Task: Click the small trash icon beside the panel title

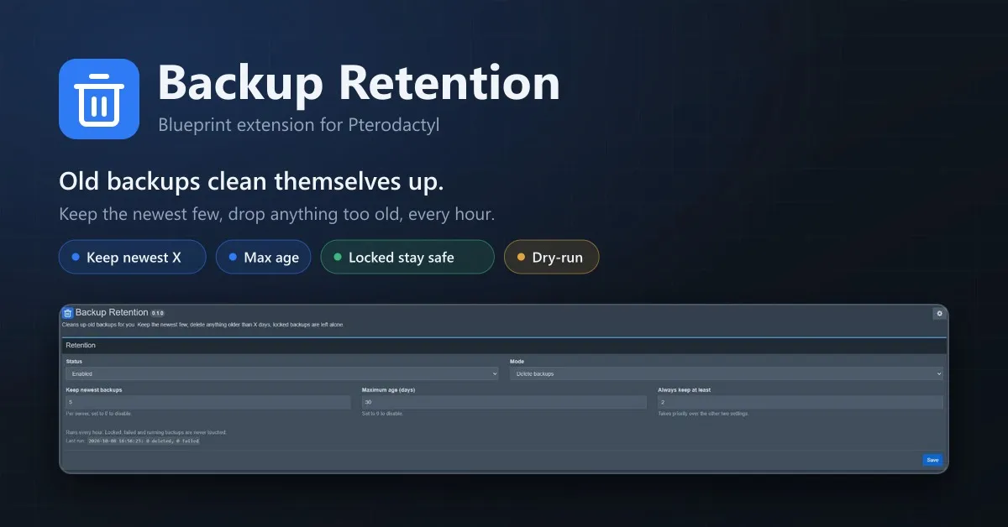Action: pyautogui.click(x=68, y=313)
